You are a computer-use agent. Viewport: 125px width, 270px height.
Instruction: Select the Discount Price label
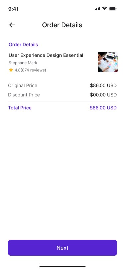(24, 95)
